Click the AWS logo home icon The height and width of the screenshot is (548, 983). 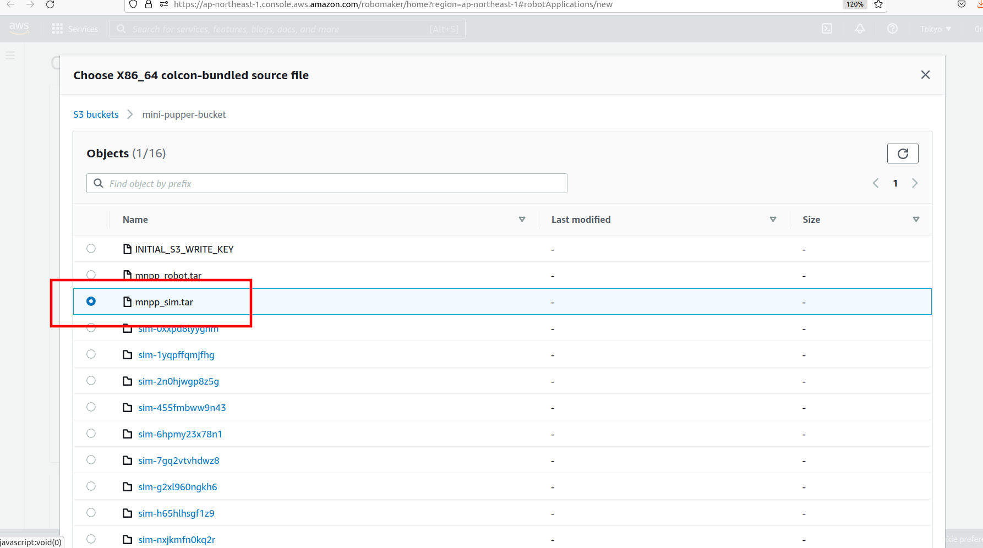[19, 28]
